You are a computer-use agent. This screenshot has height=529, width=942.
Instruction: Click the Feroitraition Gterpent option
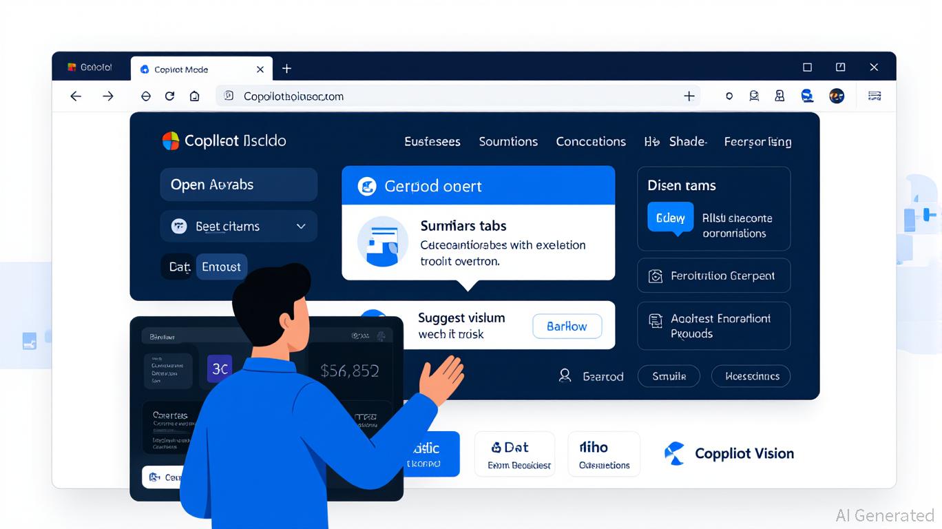(x=713, y=276)
